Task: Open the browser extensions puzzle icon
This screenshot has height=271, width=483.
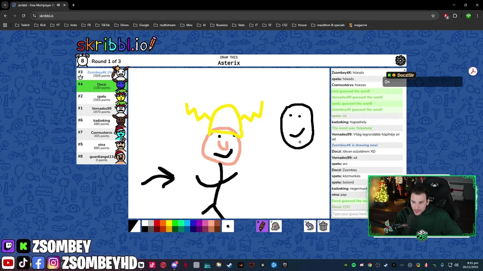Action: [455, 16]
